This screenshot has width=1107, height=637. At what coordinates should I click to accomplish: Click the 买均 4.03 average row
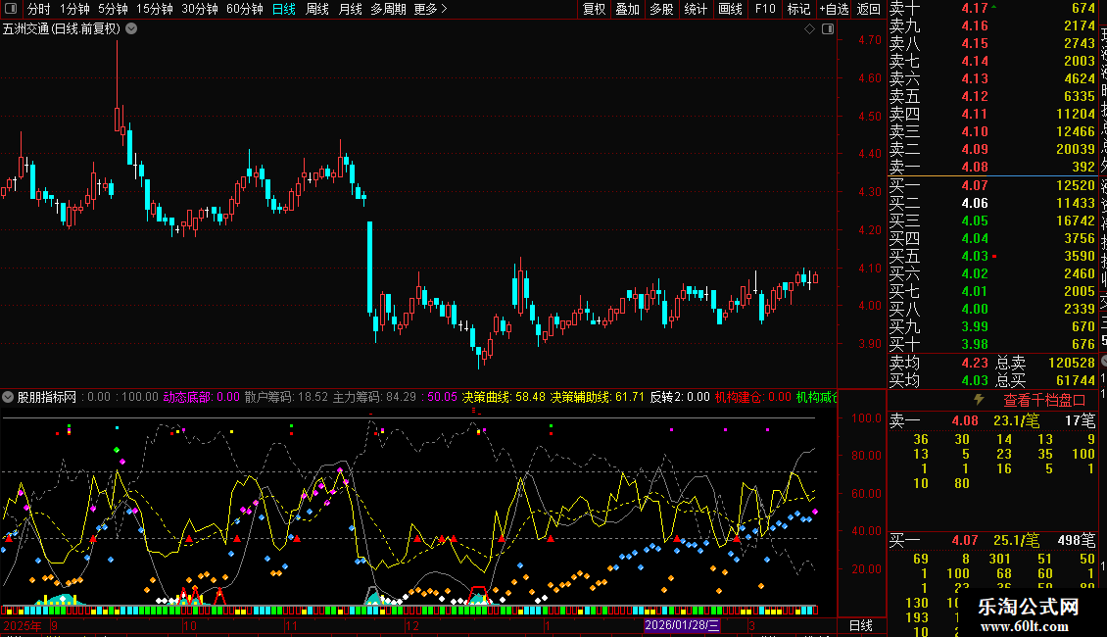point(939,380)
